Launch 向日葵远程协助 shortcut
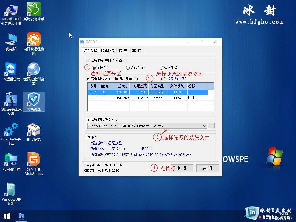 [34, 44]
